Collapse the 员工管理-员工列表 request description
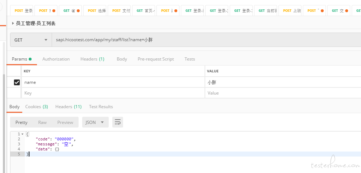Viewport: 361px width, 173px height. coord(13,23)
